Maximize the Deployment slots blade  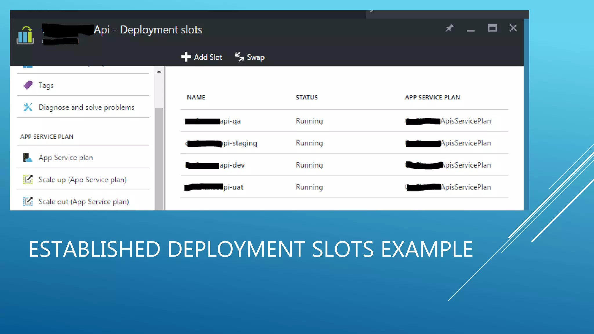click(492, 28)
